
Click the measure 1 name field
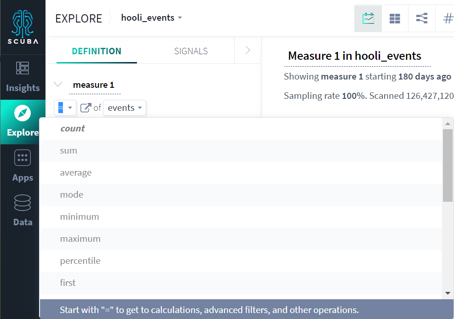[94, 85]
